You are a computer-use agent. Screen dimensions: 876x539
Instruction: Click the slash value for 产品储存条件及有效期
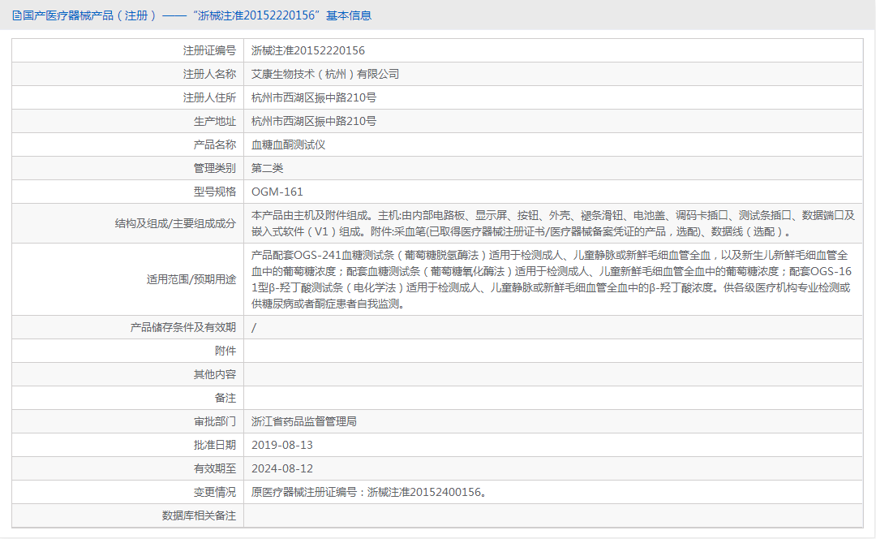click(x=254, y=327)
